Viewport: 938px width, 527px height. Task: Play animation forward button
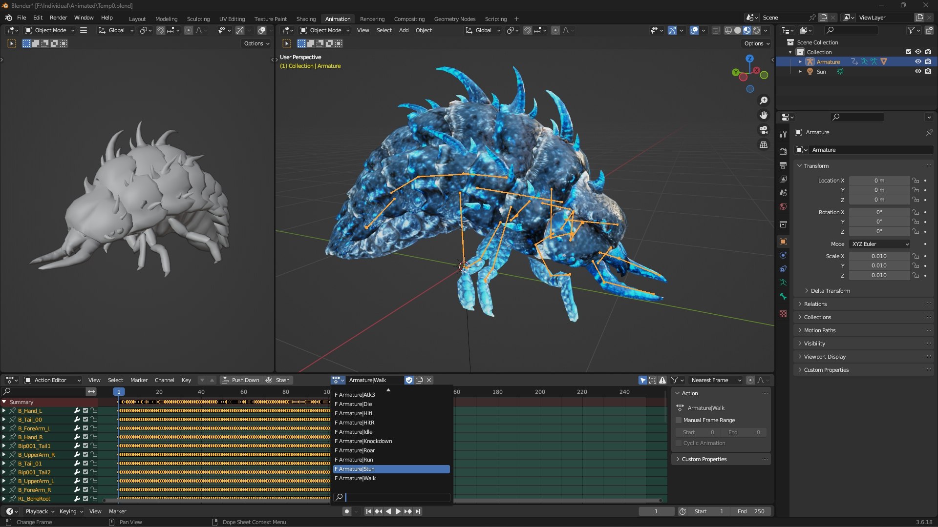coord(398,511)
